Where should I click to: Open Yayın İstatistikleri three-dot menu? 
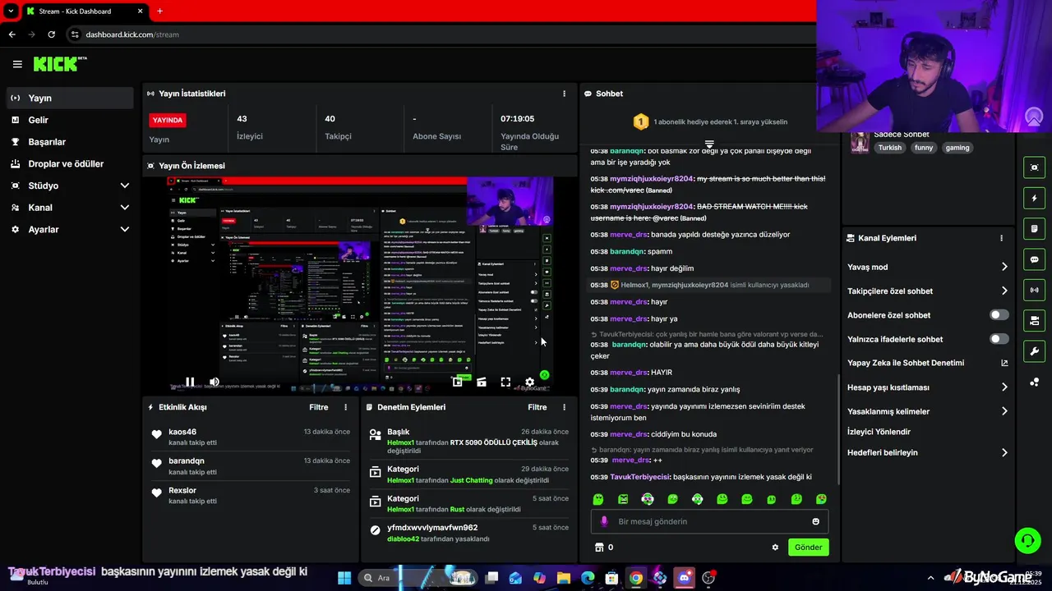pyautogui.click(x=564, y=94)
